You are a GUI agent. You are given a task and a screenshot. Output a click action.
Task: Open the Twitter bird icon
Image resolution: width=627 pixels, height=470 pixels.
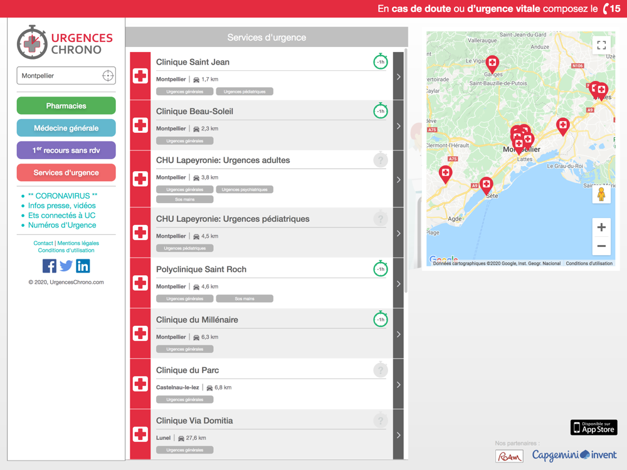pyautogui.click(x=66, y=266)
